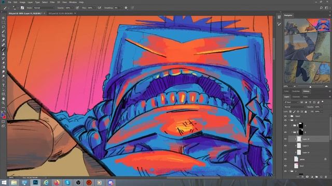Open the Window menu
This screenshot has width=332, height=186.
coord(73,2)
